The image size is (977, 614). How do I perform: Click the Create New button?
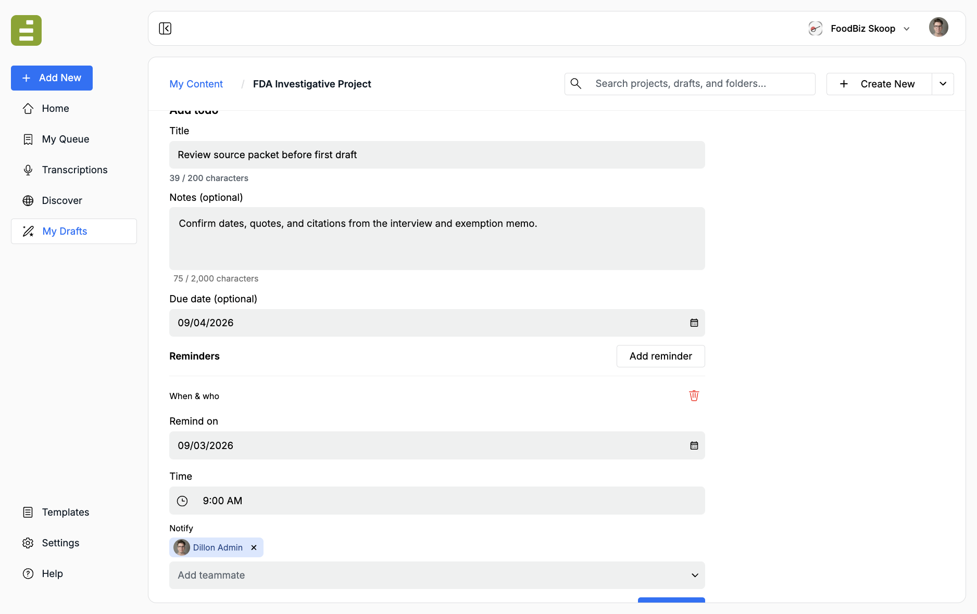pyautogui.click(x=879, y=84)
